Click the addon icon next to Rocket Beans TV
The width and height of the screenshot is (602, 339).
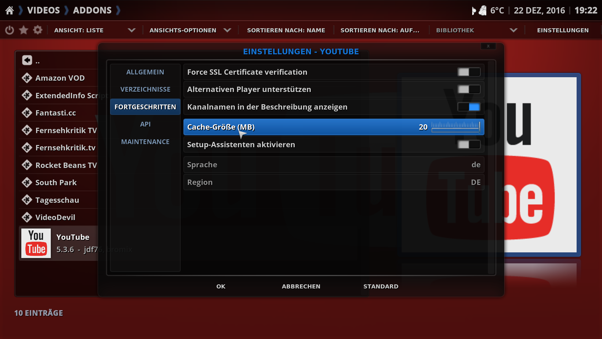(x=27, y=165)
